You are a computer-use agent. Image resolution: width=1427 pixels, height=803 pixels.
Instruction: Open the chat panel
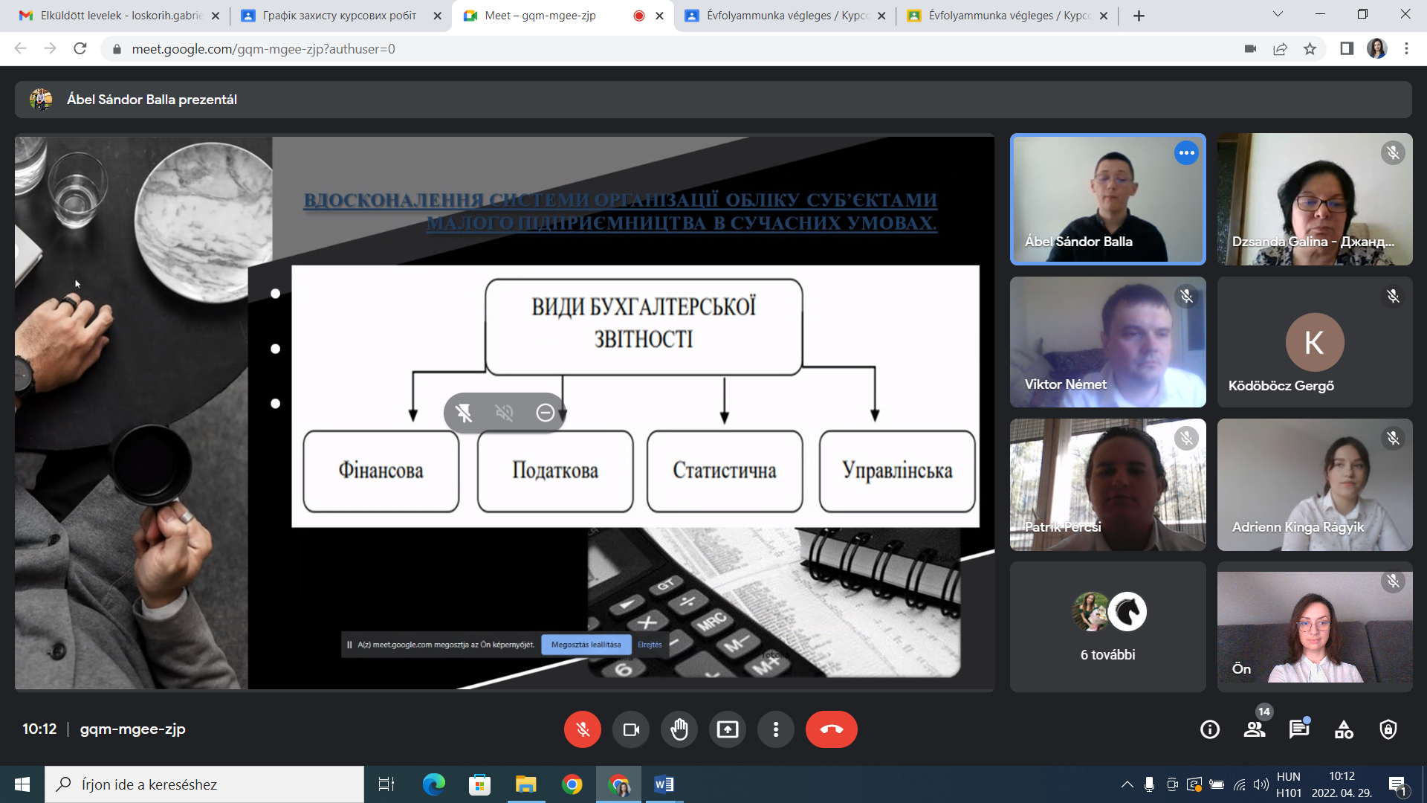[1299, 729]
